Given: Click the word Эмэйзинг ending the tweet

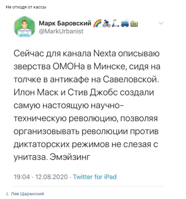Looking at the screenshot, I should [70, 157].
